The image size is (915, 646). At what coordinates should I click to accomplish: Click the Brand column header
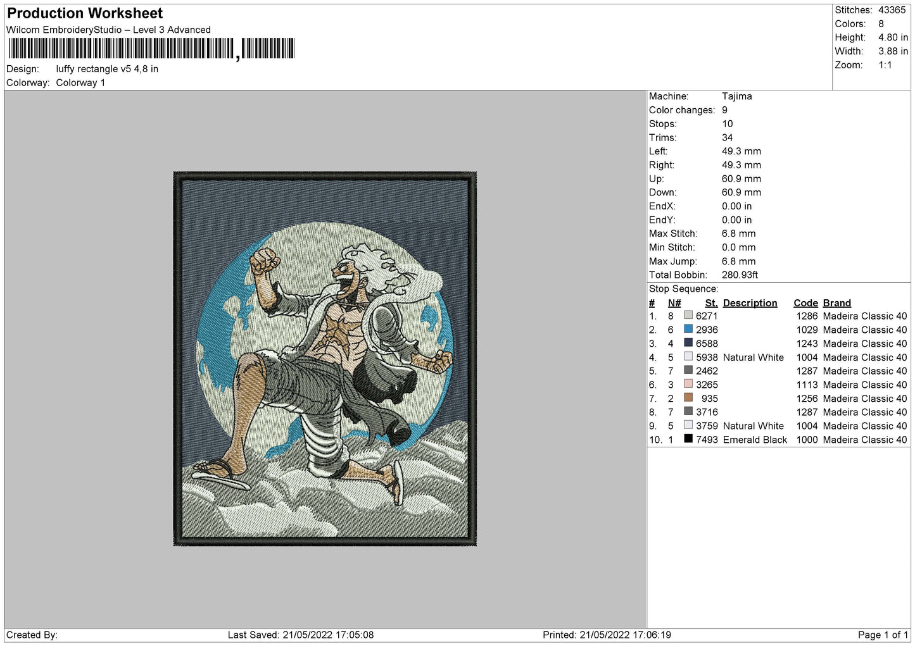[x=836, y=302]
